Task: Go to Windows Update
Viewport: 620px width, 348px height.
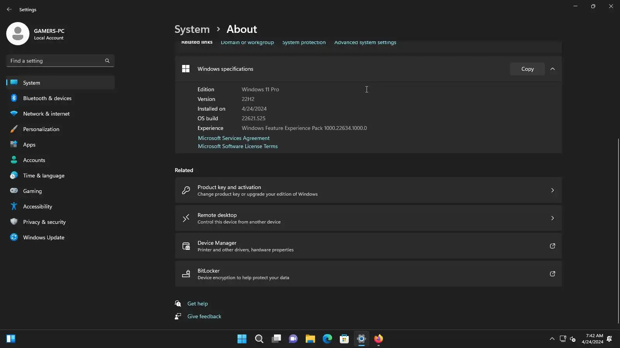Action: 60,237
